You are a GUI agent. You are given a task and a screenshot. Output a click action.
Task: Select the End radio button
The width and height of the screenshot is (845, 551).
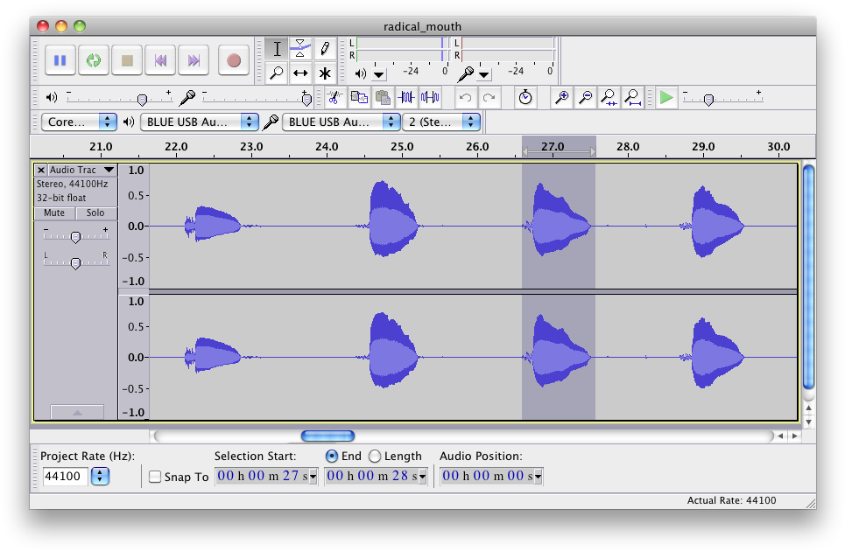(331, 456)
